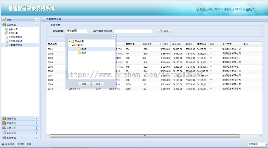Click the table's horizontal scrollbar thumb
Image resolution: width=268 pixels, height=148 pixels.
pos(145,136)
